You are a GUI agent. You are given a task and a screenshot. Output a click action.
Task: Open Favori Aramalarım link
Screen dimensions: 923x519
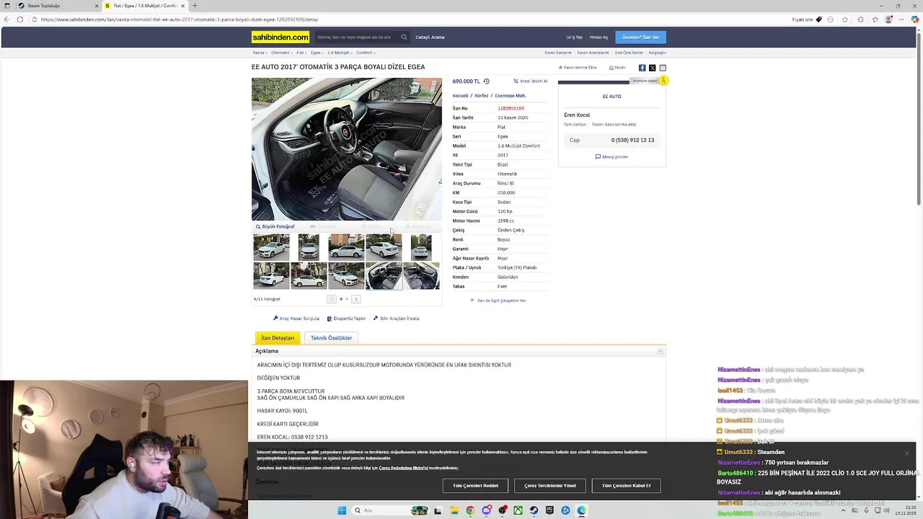(x=593, y=53)
